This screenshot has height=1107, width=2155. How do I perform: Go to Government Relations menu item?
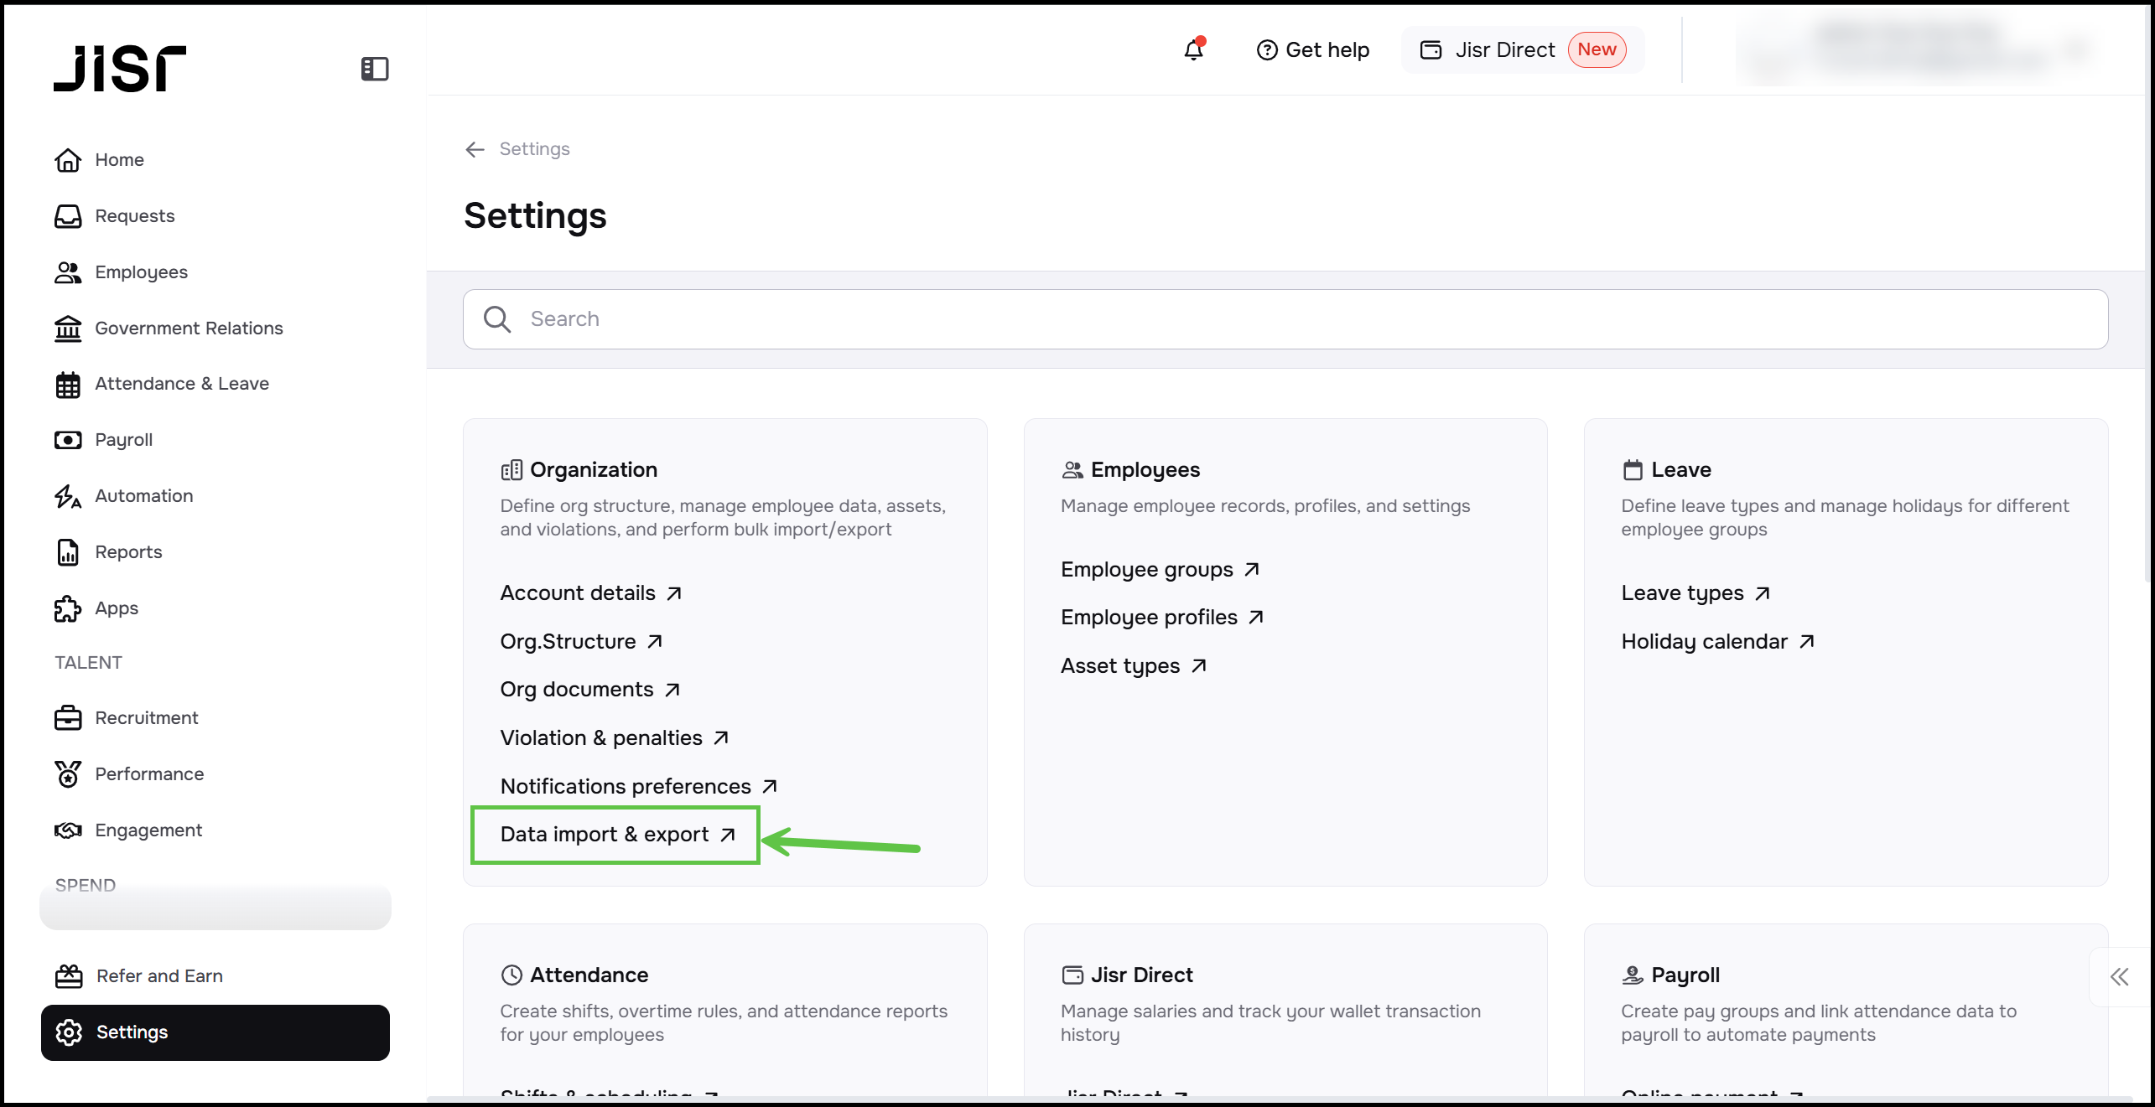click(x=189, y=328)
